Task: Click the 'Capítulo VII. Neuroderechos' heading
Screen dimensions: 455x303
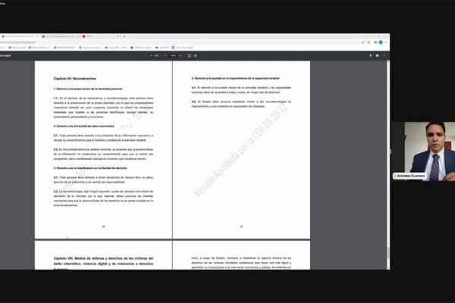Action: pyautogui.click(x=74, y=79)
